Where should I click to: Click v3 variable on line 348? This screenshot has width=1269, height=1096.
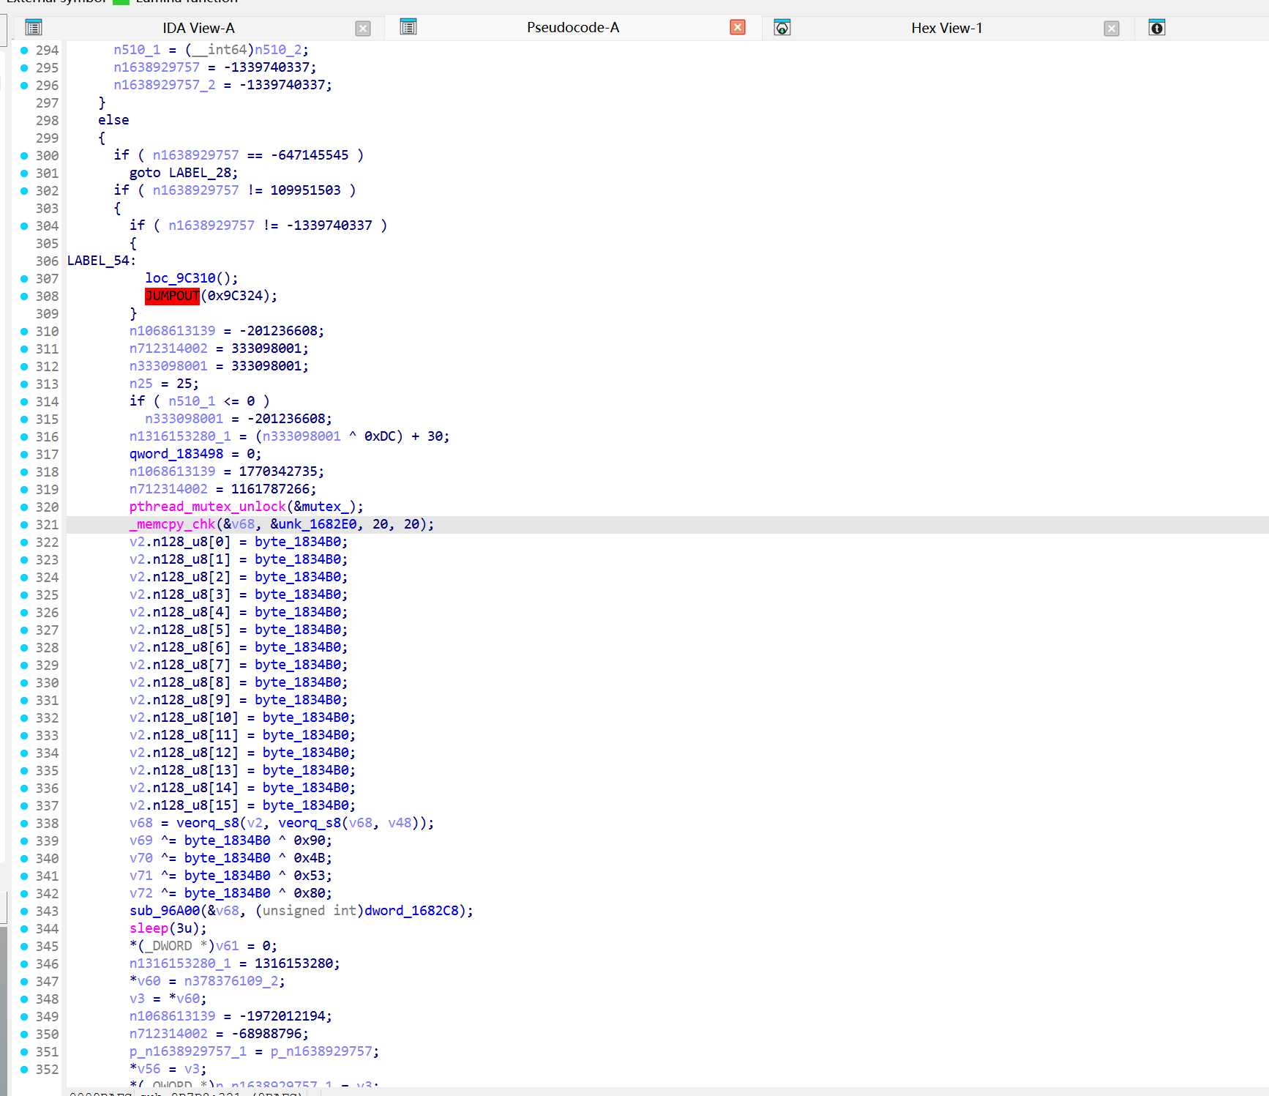pos(137,999)
